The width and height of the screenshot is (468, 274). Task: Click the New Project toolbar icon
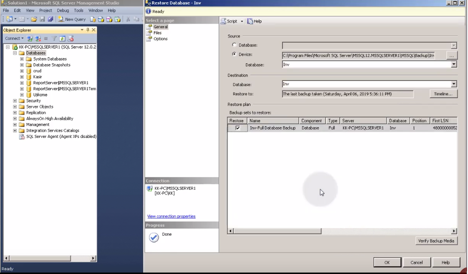[9, 19]
